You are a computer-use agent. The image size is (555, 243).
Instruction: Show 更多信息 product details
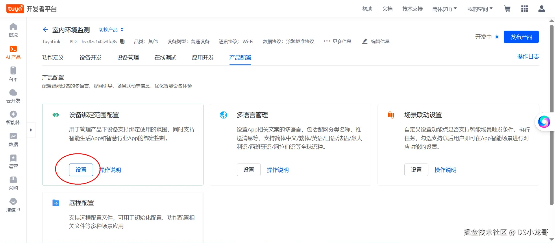(x=338, y=41)
